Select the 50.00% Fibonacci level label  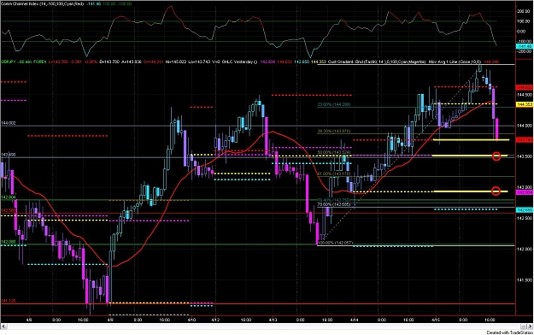point(334,152)
